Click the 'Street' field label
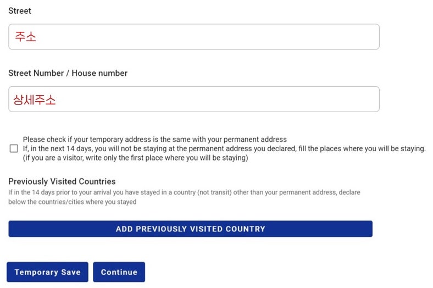Screen dimensions: 433x288 20,11
